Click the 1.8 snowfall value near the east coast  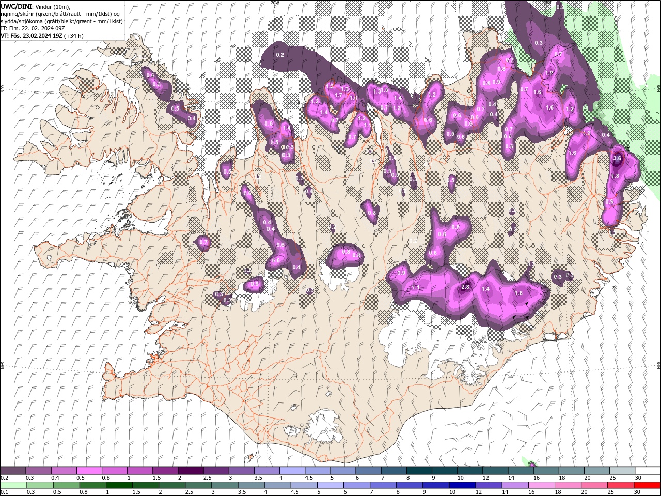(615, 176)
